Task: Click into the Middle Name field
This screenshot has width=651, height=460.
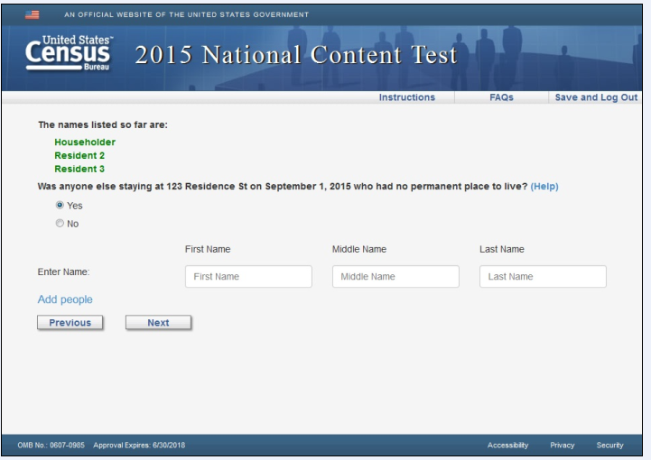Action: 395,276
